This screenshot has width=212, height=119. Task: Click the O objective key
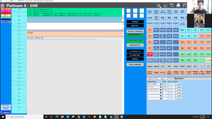(150, 36)
